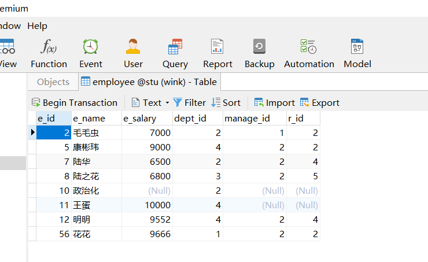The image size is (428, 262).
Task: Select name cell 康彬玮
Action: click(97, 147)
